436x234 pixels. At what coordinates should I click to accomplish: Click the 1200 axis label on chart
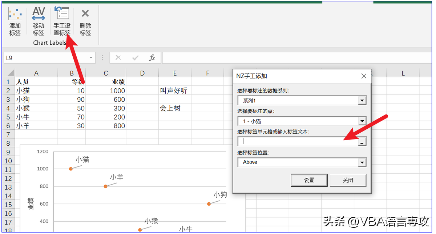[43, 151]
